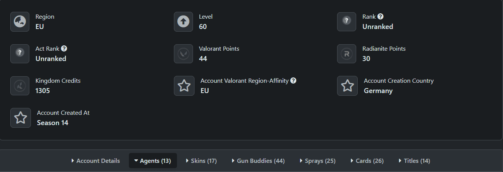This screenshot has height=172, width=503.
Task: Switch to the Sprays (25) tab
Action: point(318,161)
